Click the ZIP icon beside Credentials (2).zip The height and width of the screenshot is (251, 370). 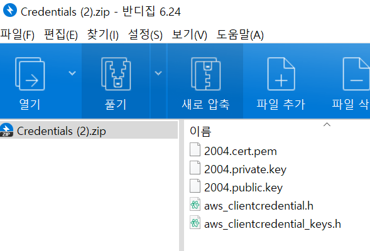click(7, 130)
